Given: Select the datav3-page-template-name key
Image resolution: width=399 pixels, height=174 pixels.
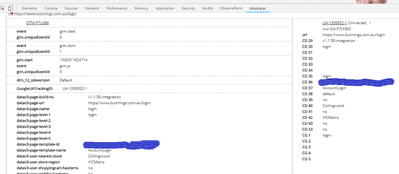Looking at the screenshot, I should point(41,150).
